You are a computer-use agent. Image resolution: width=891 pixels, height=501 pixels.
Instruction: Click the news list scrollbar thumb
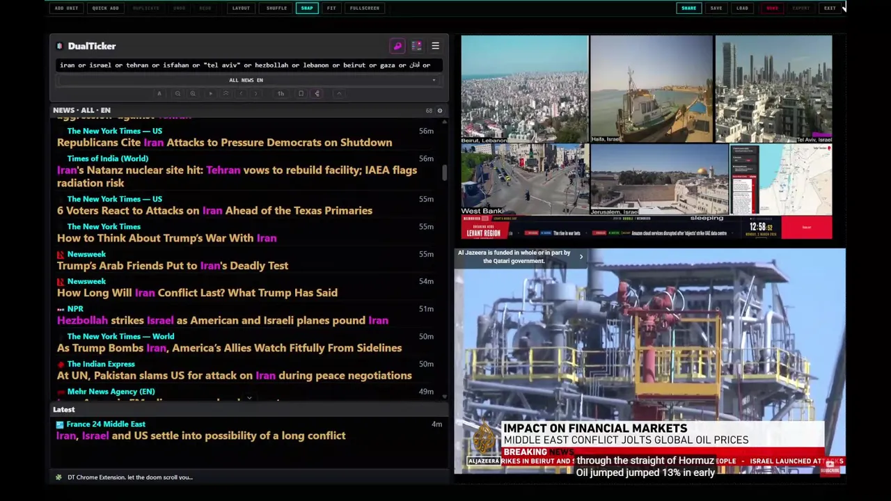pyautogui.click(x=444, y=173)
